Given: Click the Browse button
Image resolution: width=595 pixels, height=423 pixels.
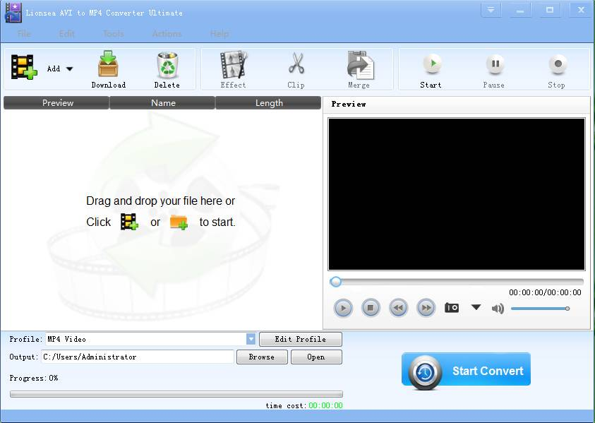Looking at the screenshot, I should 262,357.
